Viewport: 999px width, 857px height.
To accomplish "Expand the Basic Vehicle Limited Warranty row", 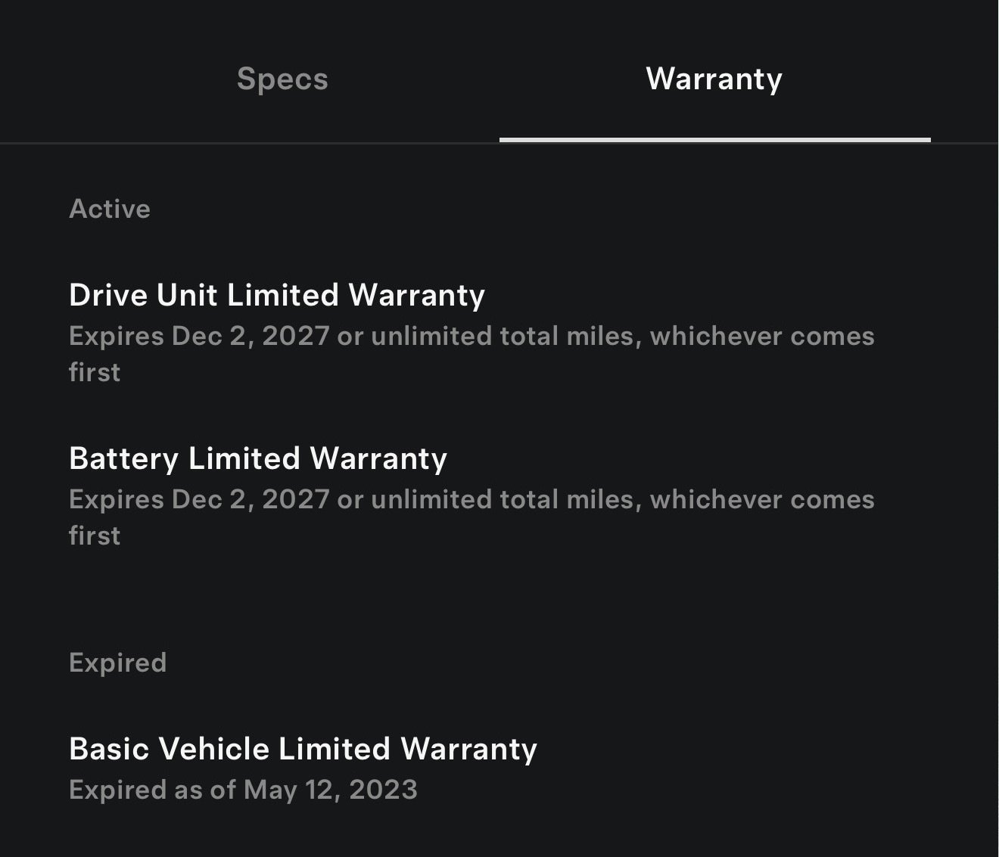I will point(302,748).
